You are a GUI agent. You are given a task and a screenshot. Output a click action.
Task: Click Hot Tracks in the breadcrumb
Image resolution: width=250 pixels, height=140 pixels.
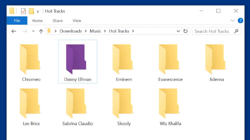tap(119, 31)
